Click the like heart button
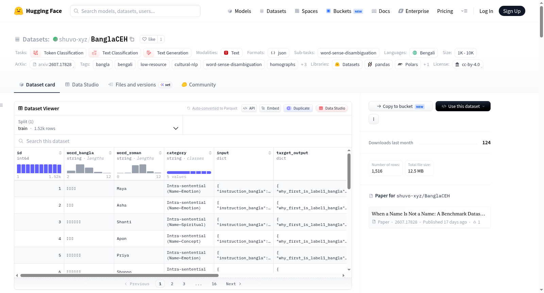Image resolution: width=544 pixels, height=293 pixels. point(149,39)
